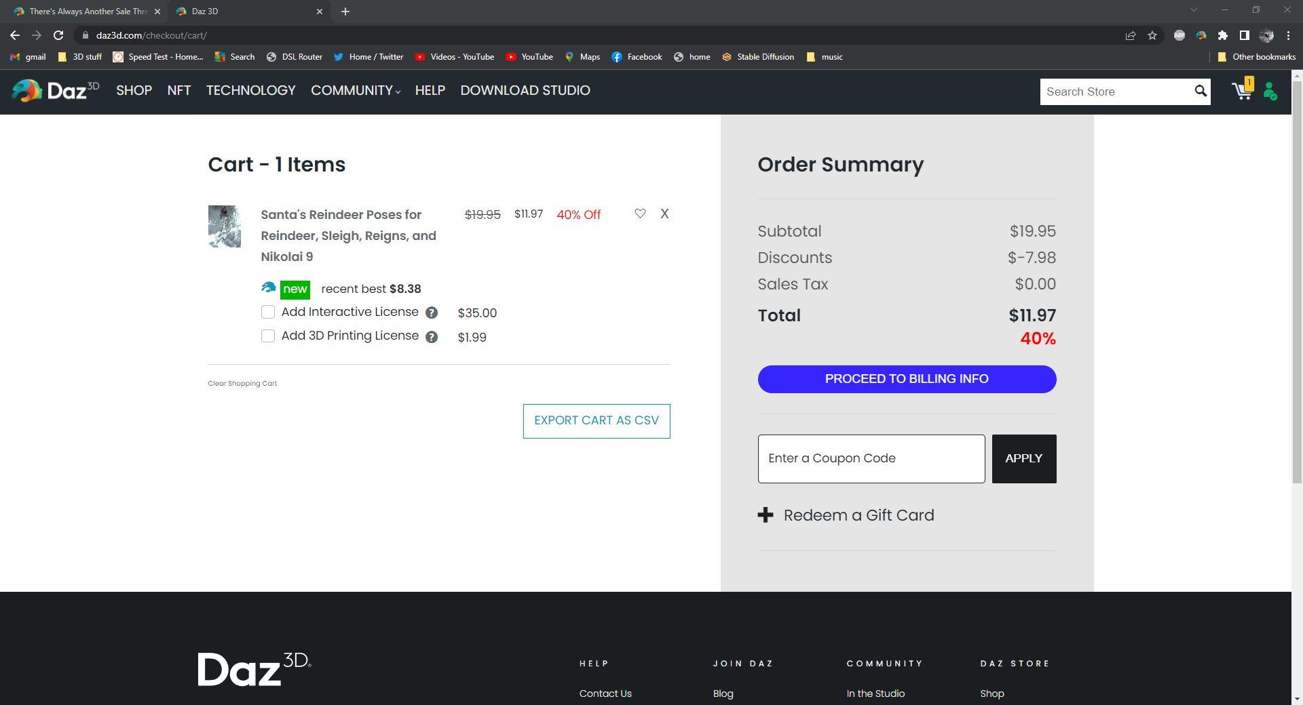Open the Videos - YouTube bookmark

(x=455, y=57)
